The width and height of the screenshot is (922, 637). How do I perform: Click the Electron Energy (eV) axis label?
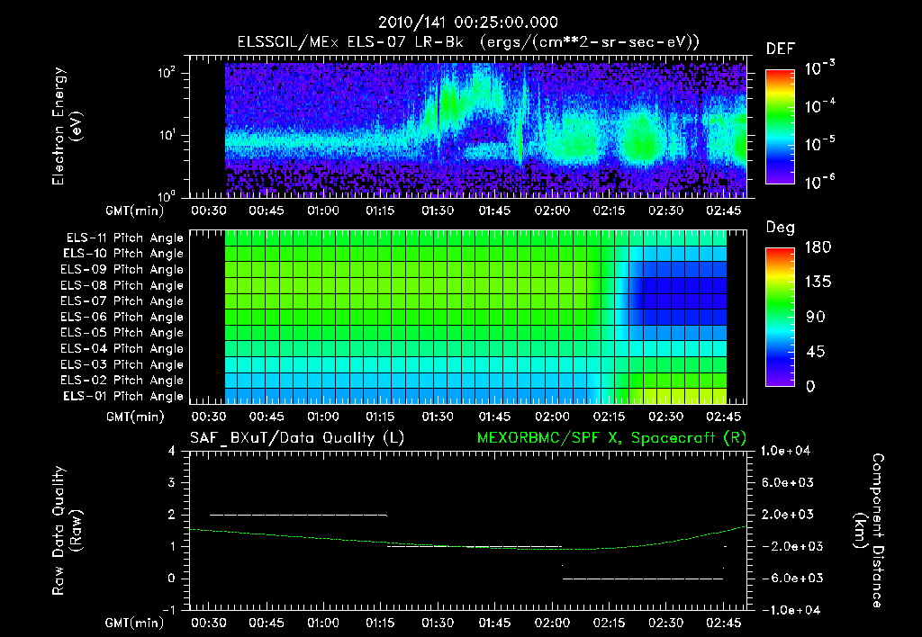pyautogui.click(x=67, y=126)
